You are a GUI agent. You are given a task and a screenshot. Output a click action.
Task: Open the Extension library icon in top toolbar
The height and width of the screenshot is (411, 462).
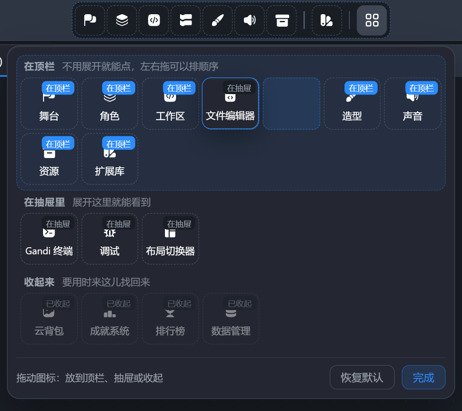pos(327,20)
